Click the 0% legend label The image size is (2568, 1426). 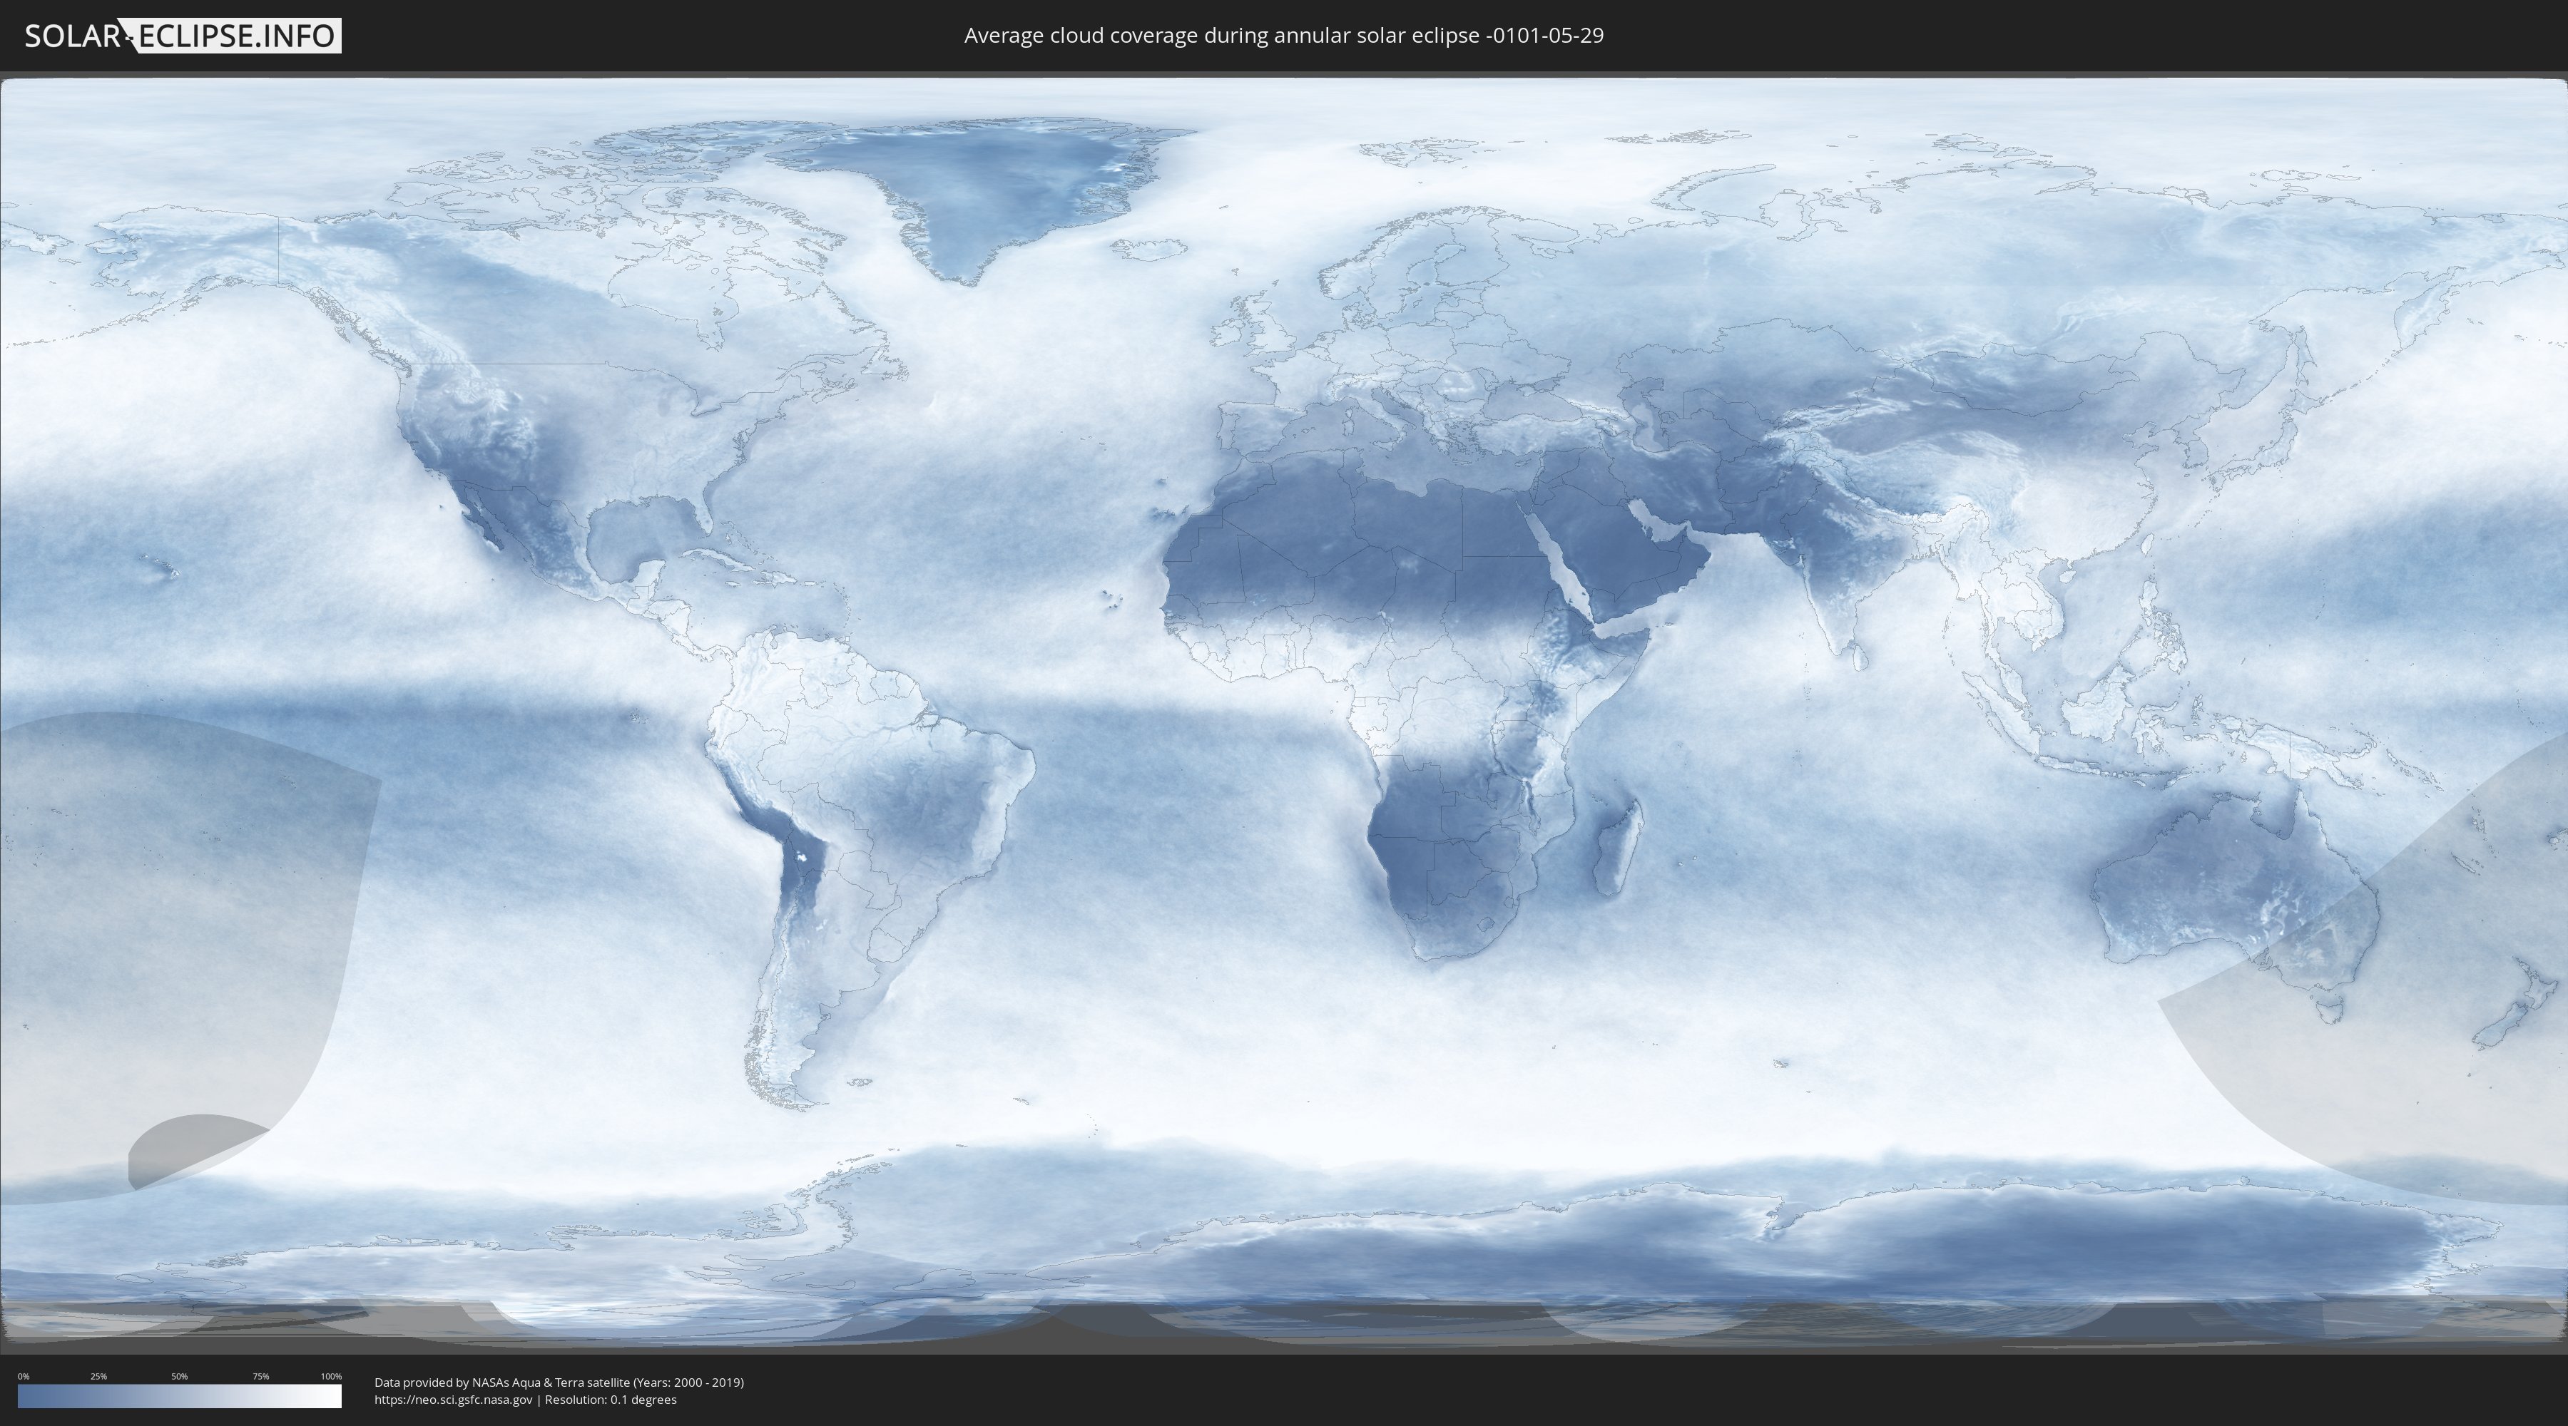pyautogui.click(x=23, y=1376)
